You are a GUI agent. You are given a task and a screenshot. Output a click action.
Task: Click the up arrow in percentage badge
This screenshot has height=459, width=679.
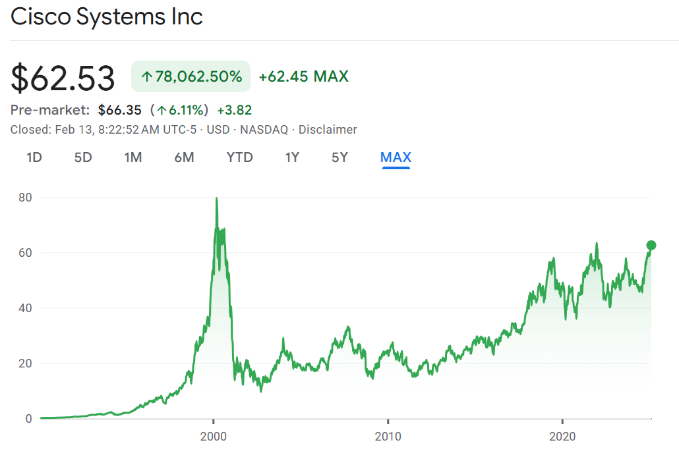pyautogui.click(x=147, y=77)
